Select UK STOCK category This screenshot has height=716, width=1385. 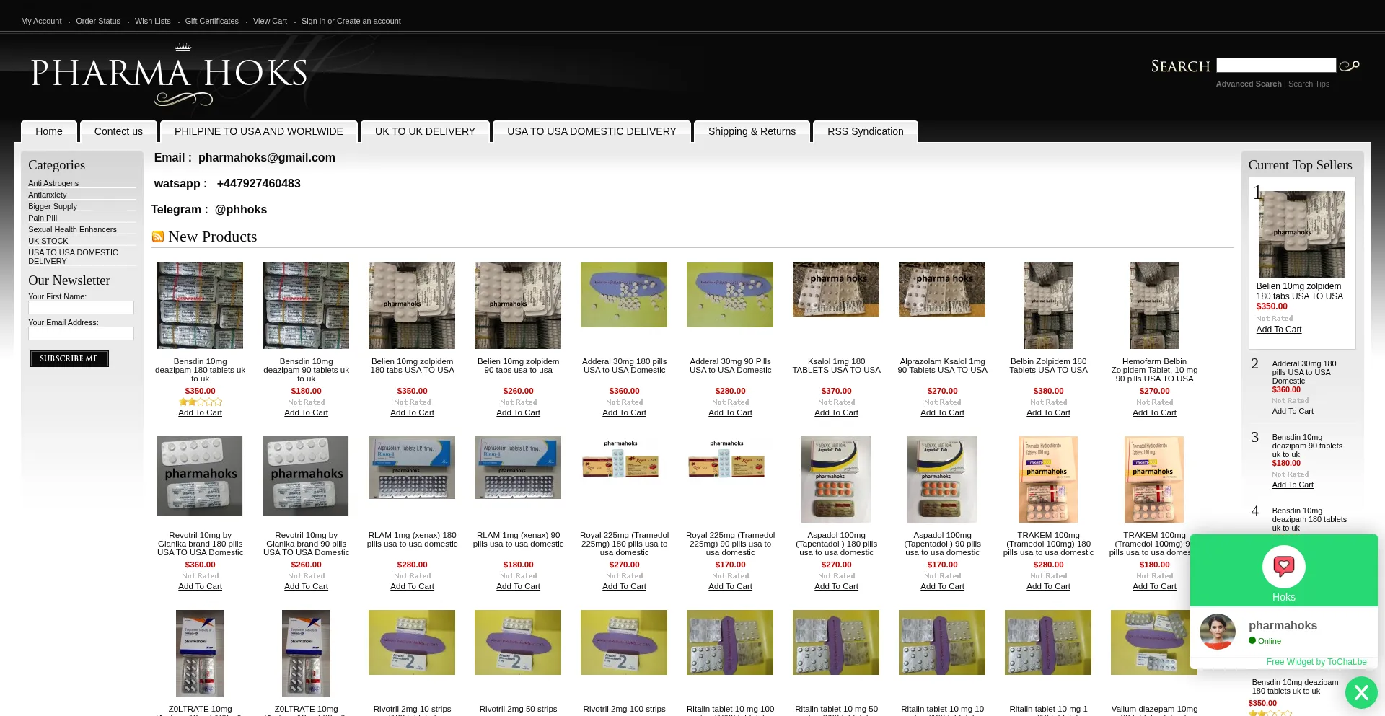pyautogui.click(x=48, y=241)
